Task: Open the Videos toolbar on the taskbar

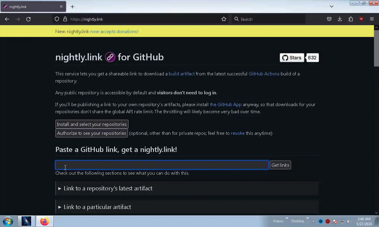Action: click(x=278, y=221)
